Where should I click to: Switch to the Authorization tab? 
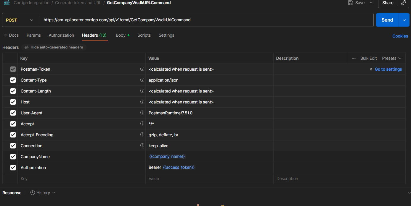61,35
